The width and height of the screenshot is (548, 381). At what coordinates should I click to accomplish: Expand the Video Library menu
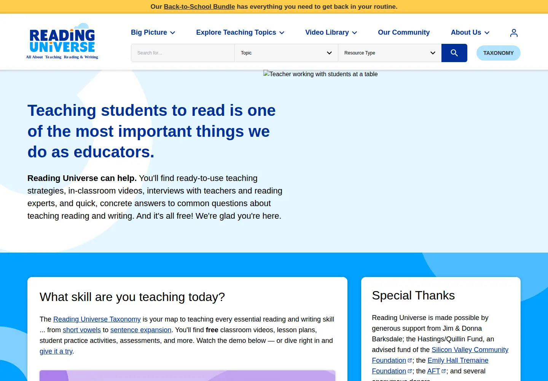click(x=331, y=32)
